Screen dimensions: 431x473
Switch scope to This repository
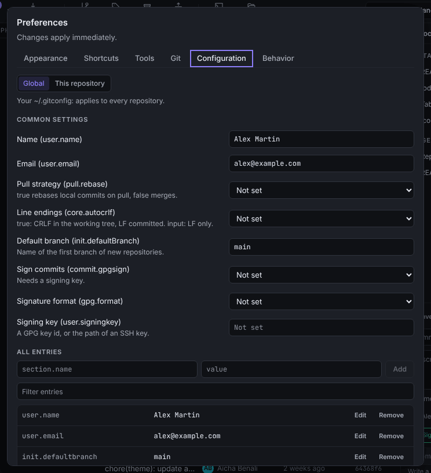point(79,83)
